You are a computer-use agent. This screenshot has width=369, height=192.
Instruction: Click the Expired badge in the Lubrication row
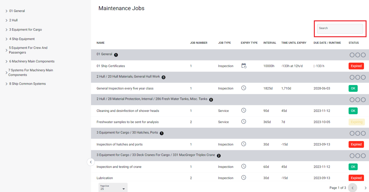click(356, 178)
